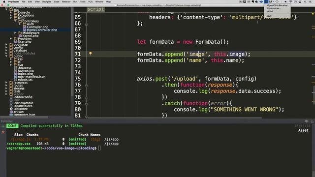Select Controller.php in project tree

[37, 27]
